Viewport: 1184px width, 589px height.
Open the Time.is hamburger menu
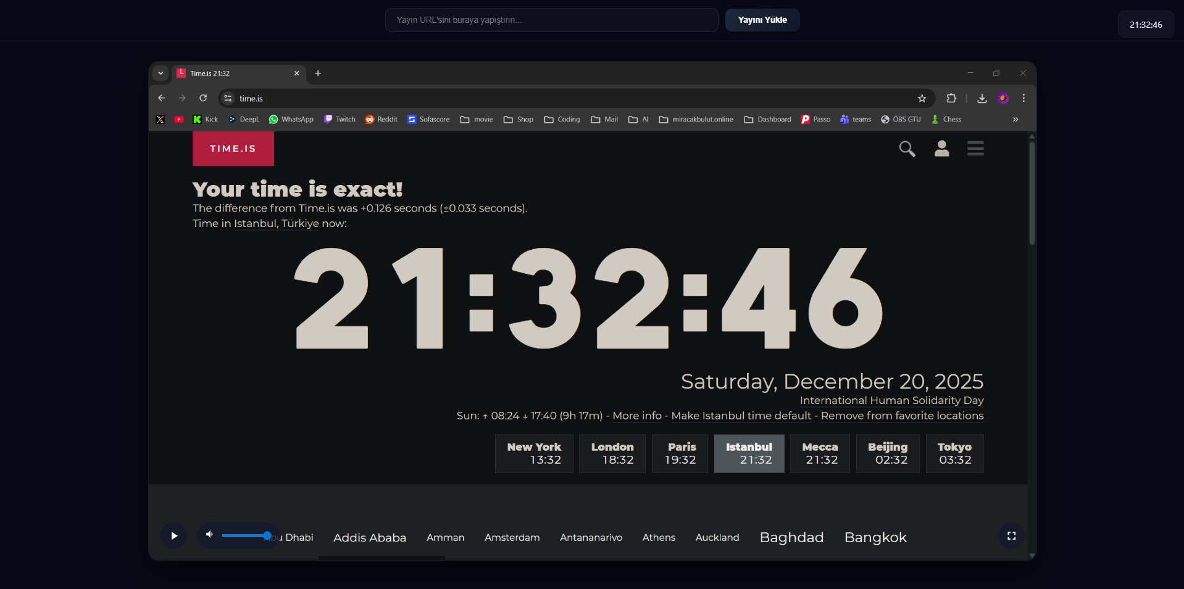(x=975, y=149)
